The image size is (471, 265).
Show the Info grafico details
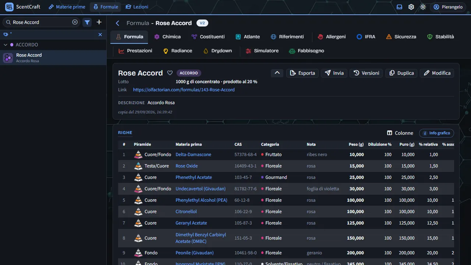point(436,133)
